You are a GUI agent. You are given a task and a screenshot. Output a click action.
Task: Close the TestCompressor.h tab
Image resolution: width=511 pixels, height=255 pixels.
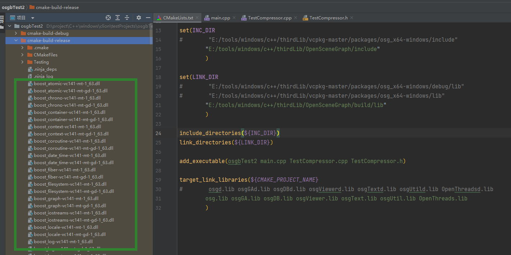[352, 18]
